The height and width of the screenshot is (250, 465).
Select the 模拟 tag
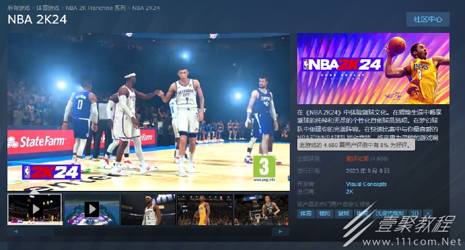point(324,214)
